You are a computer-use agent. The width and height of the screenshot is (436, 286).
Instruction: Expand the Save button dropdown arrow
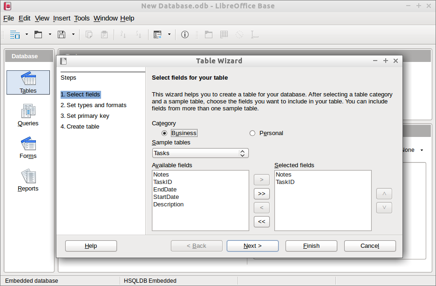(x=73, y=34)
